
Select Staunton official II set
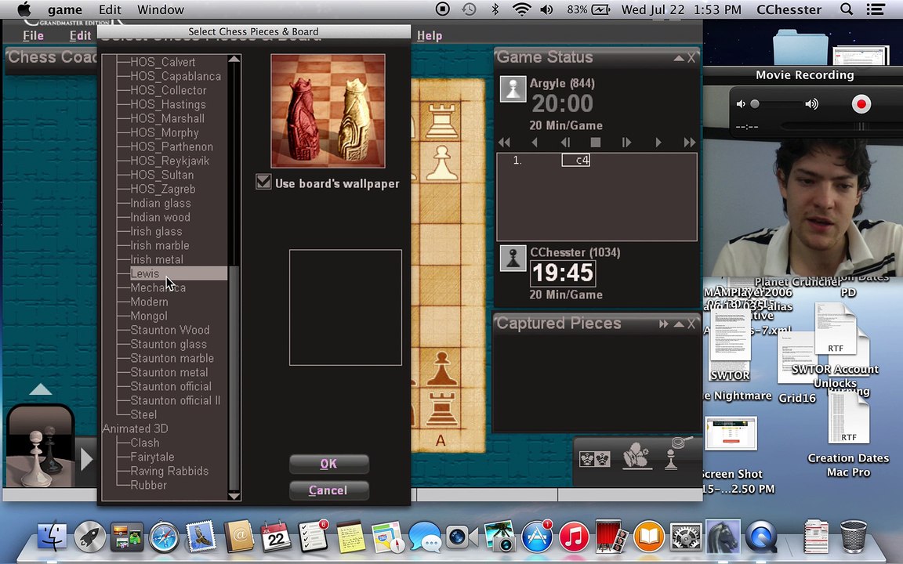175,400
